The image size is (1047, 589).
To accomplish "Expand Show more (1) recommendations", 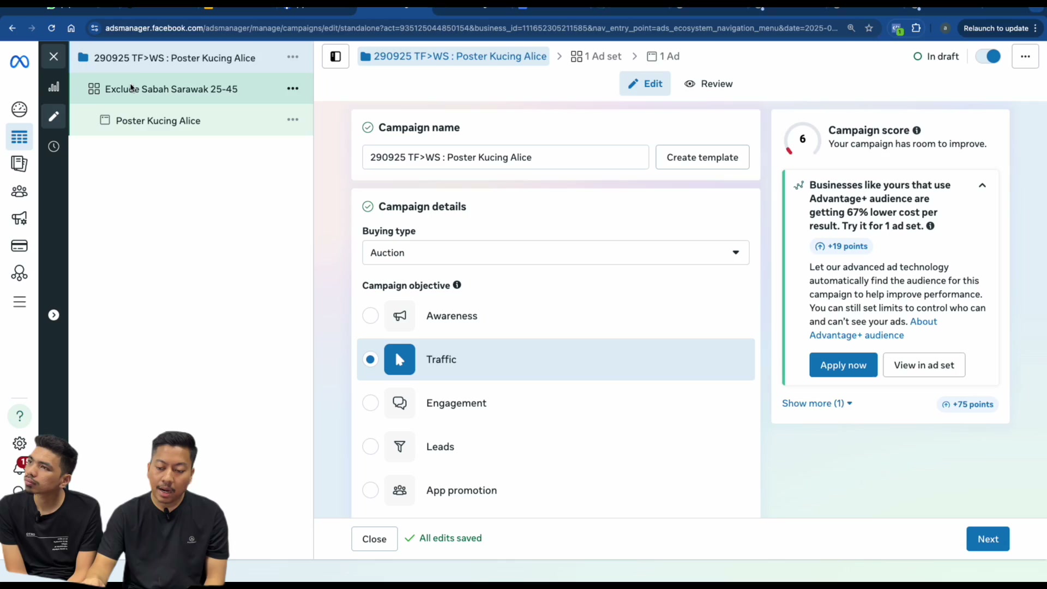I will point(817,404).
